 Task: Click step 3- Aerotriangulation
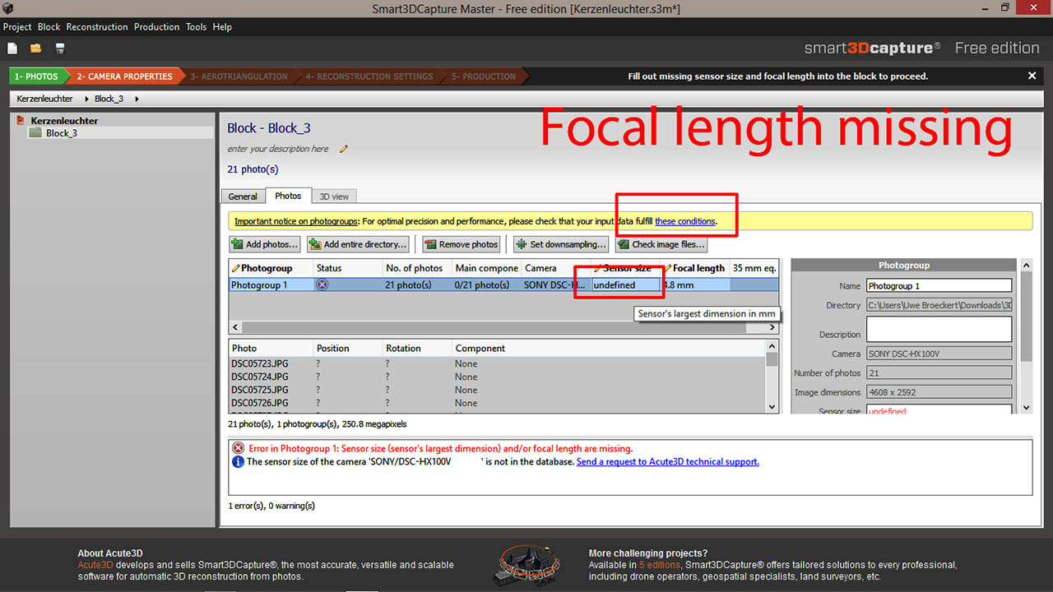pyautogui.click(x=239, y=76)
